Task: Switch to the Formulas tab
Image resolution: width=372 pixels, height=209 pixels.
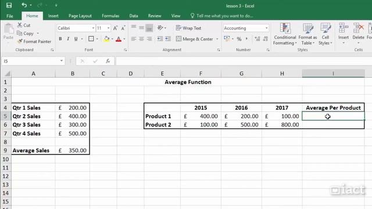Action: pos(110,16)
